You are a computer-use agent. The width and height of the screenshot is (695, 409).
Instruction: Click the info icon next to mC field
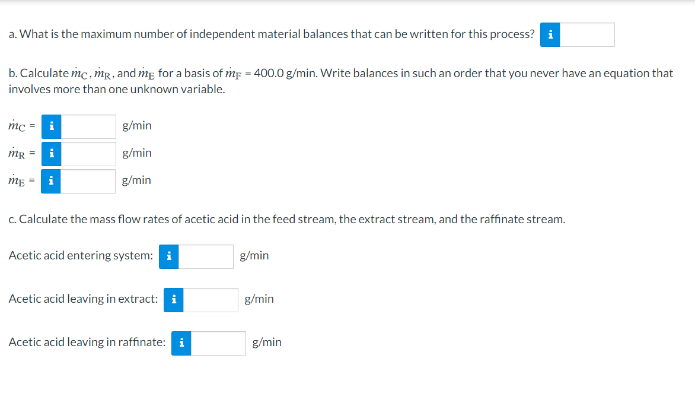[x=51, y=126]
